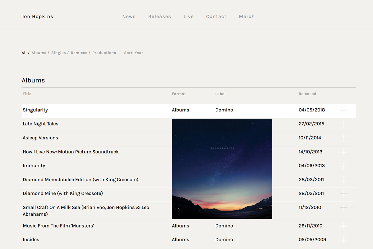The width and height of the screenshot is (373, 249).
Task: Click the Singularity album cover artwork
Action: pyautogui.click(x=222, y=169)
